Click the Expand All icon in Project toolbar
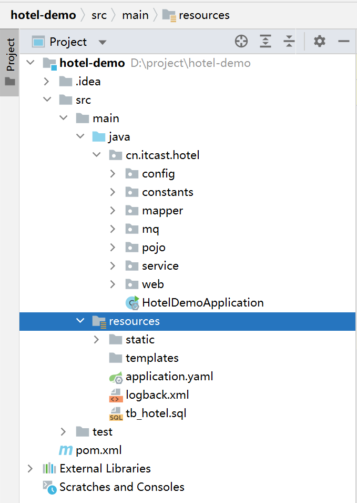The width and height of the screenshot is (357, 503). click(x=265, y=41)
